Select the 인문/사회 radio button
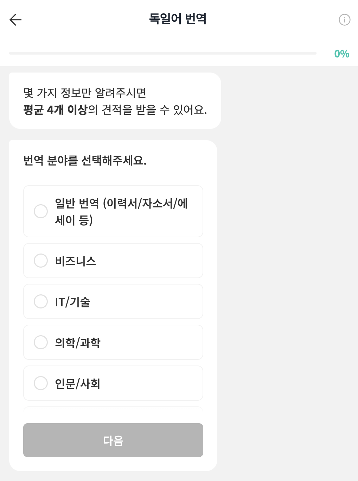The height and width of the screenshot is (481, 358). pos(41,383)
